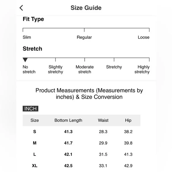Click the Size column header
172x172 pixels.
(35, 120)
